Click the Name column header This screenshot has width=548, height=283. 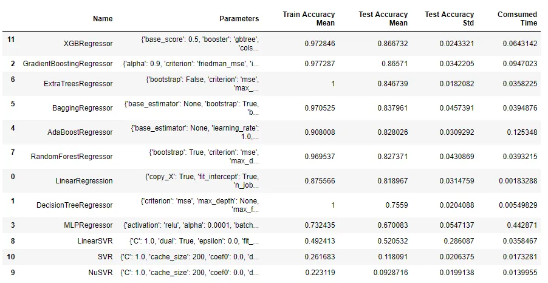click(103, 19)
